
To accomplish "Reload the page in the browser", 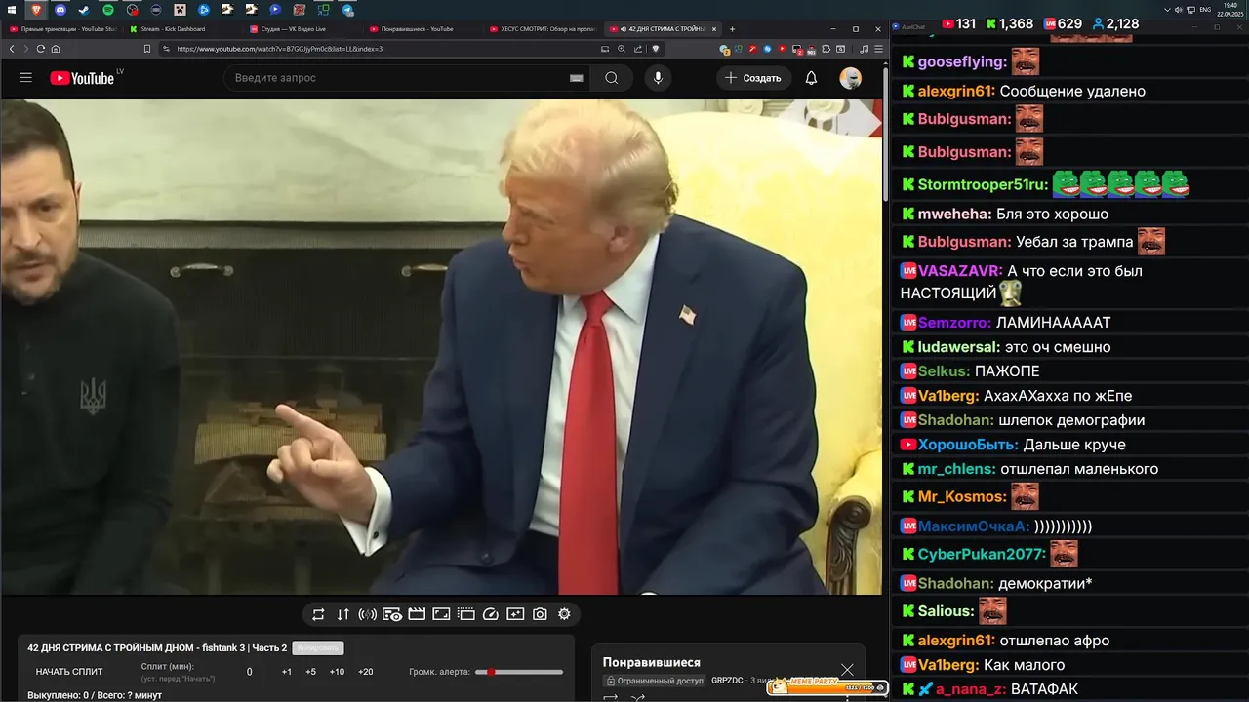I will 40,49.
